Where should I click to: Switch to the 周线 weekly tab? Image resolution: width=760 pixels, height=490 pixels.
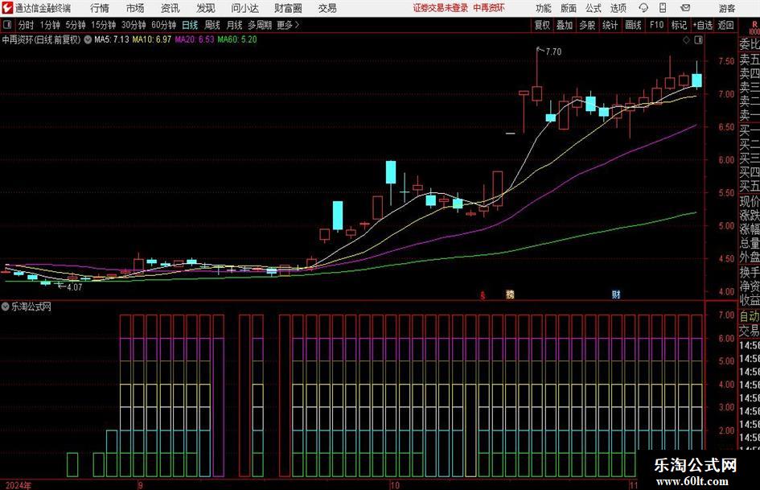[212, 25]
